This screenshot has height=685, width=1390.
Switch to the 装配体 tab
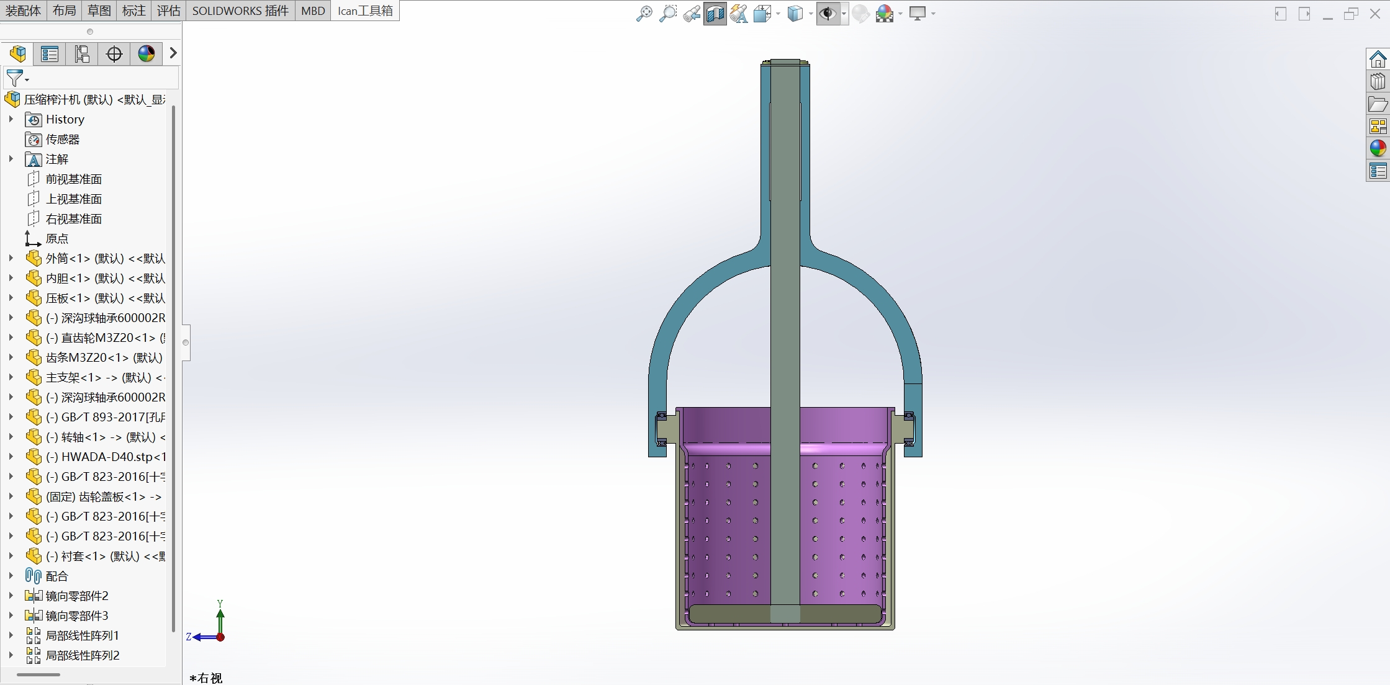tap(24, 11)
